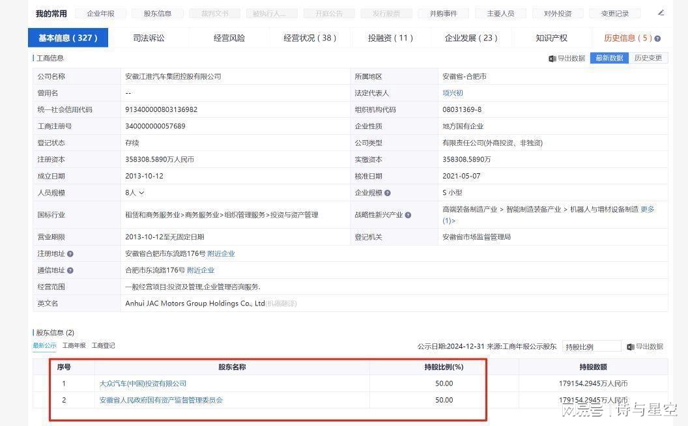Open the 企业发展 (23) tab
The image size is (688, 426).
click(471, 38)
